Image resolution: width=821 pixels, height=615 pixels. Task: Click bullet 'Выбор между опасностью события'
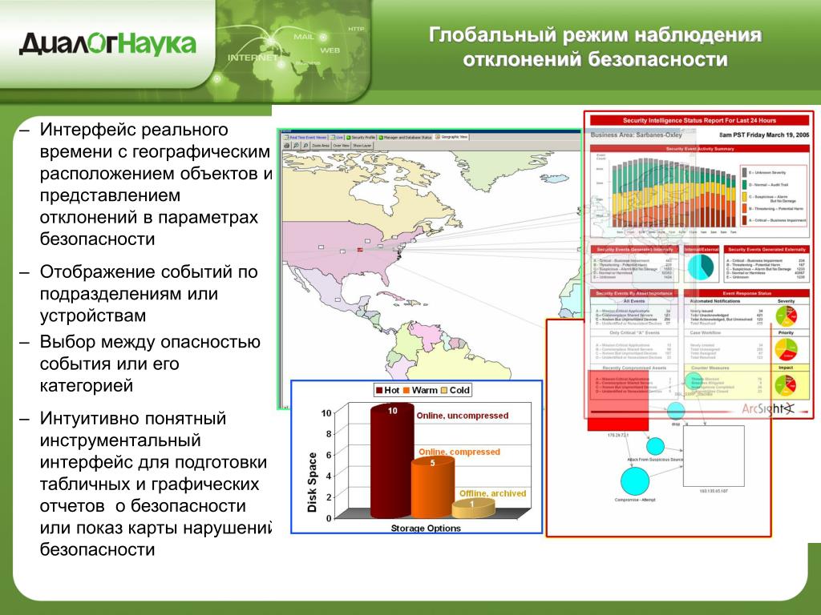coord(150,364)
